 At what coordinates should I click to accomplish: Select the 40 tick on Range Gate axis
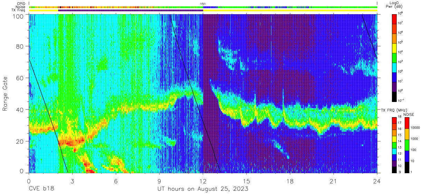tap(20, 110)
